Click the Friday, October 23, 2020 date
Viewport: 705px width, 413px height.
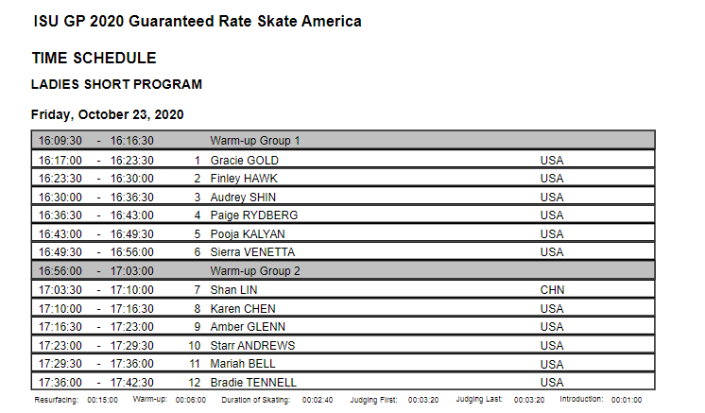107,114
